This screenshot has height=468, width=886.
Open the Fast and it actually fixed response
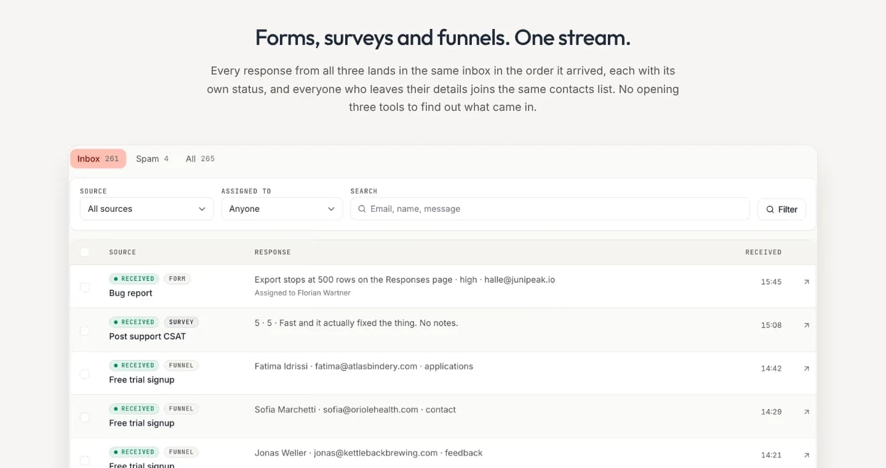[356, 323]
